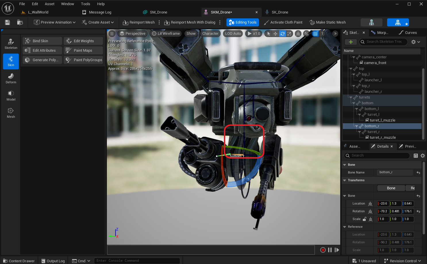Switch to the Curves tab
The image size is (427, 264).
(408, 33)
